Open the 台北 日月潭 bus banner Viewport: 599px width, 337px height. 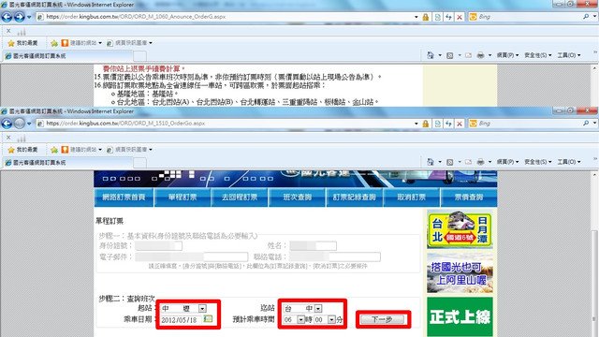[460, 230]
